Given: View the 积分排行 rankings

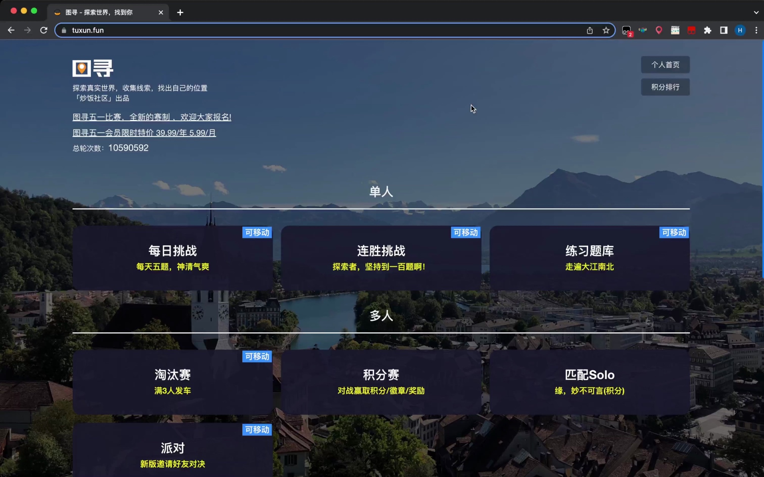Looking at the screenshot, I should coord(665,87).
